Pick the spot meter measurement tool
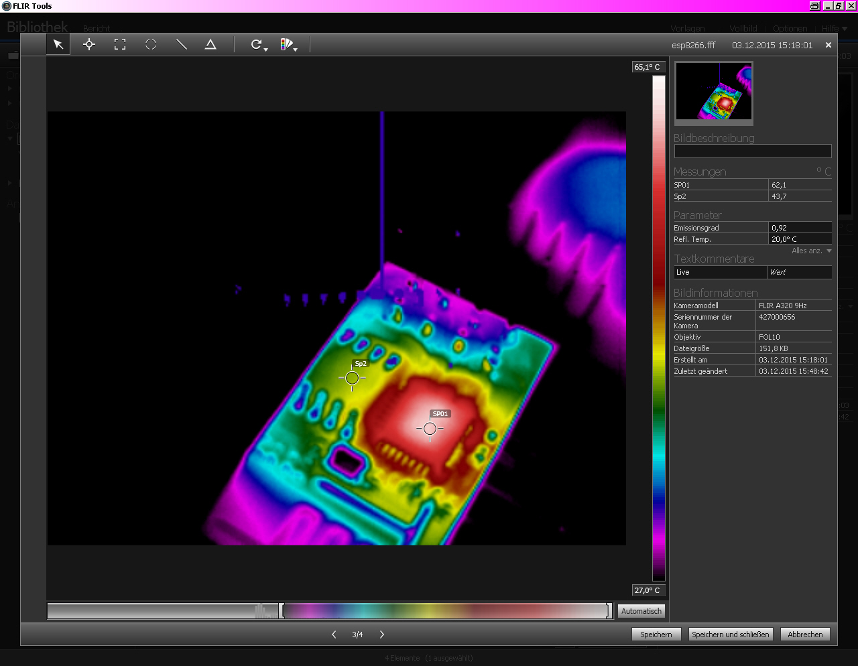 pos(89,44)
